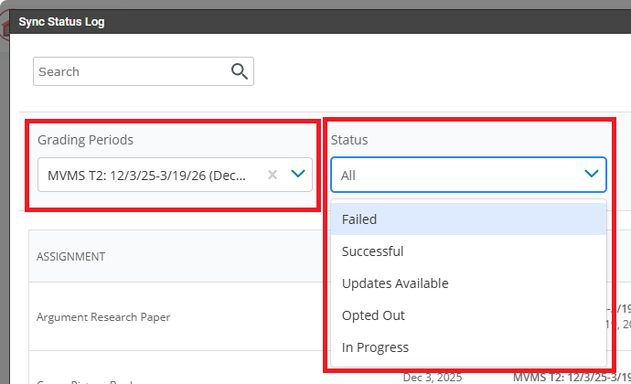This screenshot has height=384, width=631.
Task: Open the Status dropdown arrow
Action: pos(591,174)
